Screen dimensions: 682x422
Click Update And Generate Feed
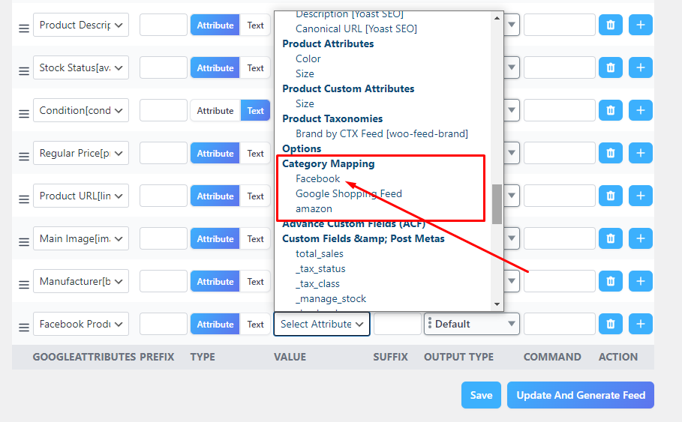click(x=580, y=395)
